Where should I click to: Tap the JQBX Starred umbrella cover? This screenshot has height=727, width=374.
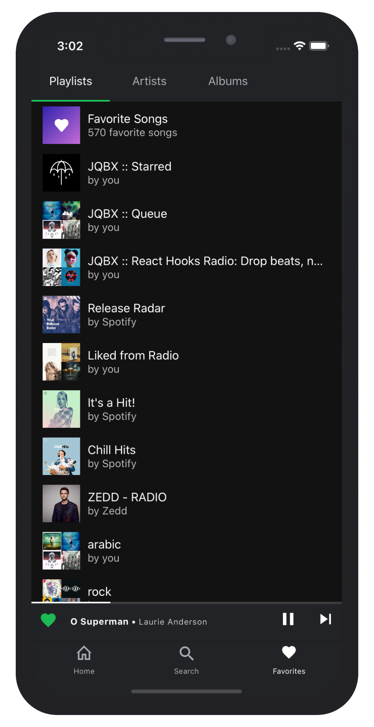point(61,173)
